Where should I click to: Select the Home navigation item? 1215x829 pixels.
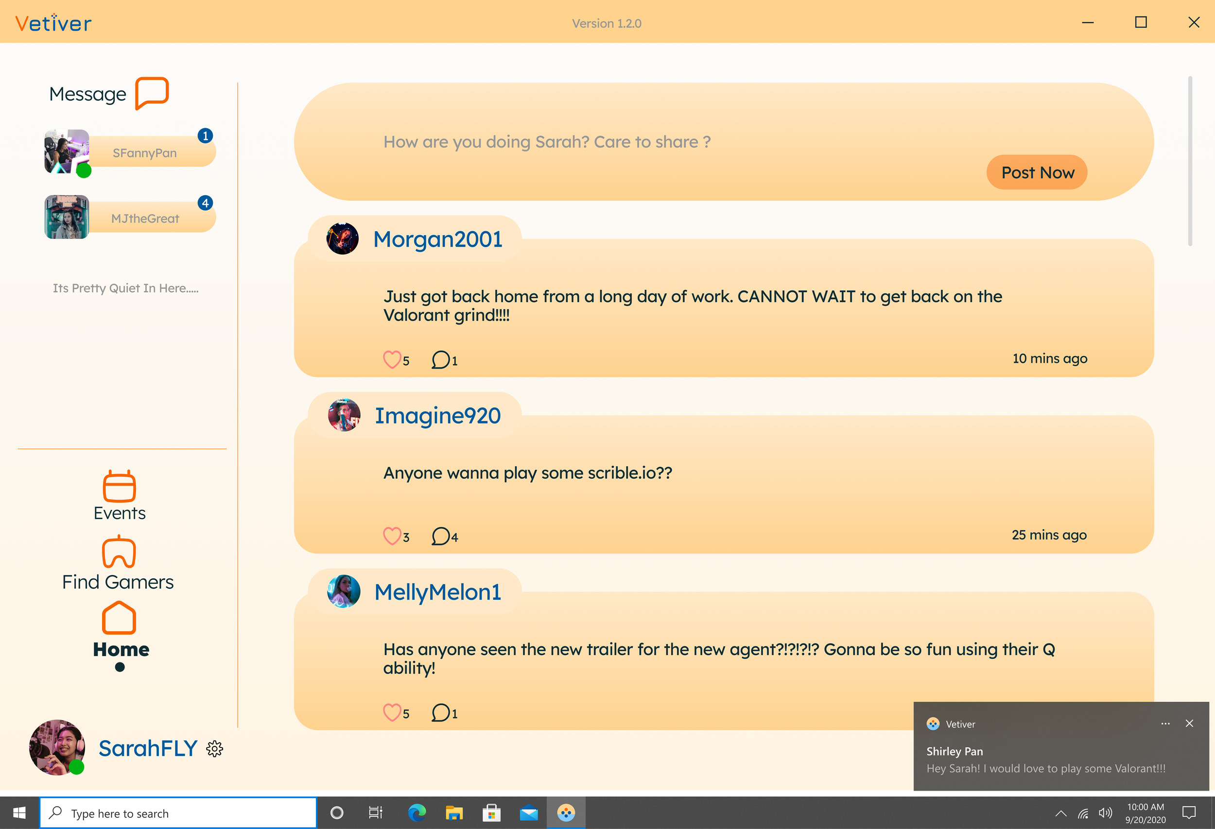(x=119, y=619)
